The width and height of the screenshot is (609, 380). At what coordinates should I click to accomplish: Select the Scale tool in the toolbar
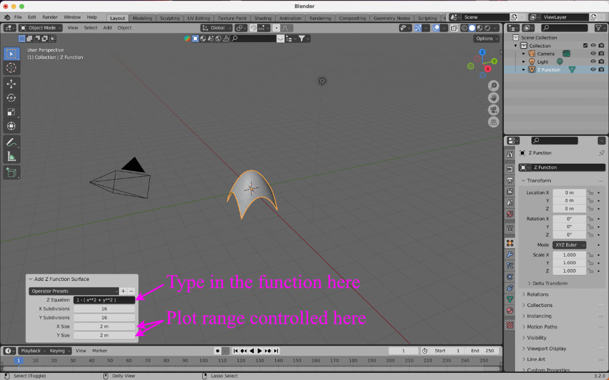[11, 112]
